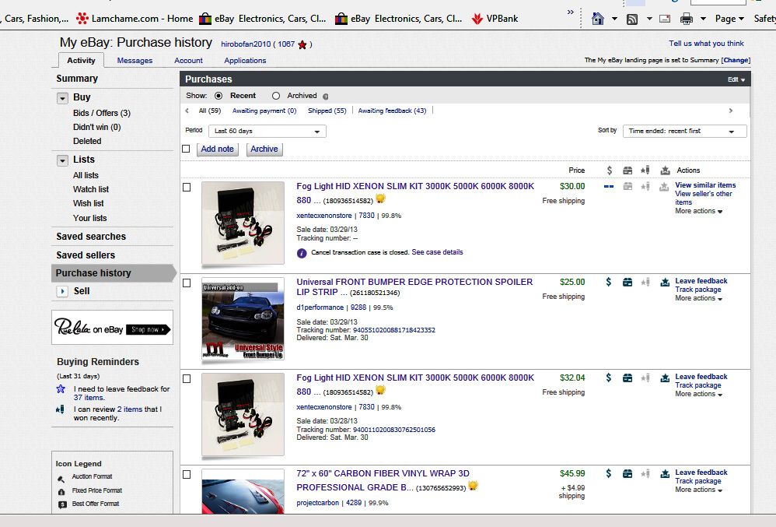Open the first Fog Light HID kit thumbnail
Image resolution: width=776 pixels, height=527 pixels.
click(x=243, y=223)
